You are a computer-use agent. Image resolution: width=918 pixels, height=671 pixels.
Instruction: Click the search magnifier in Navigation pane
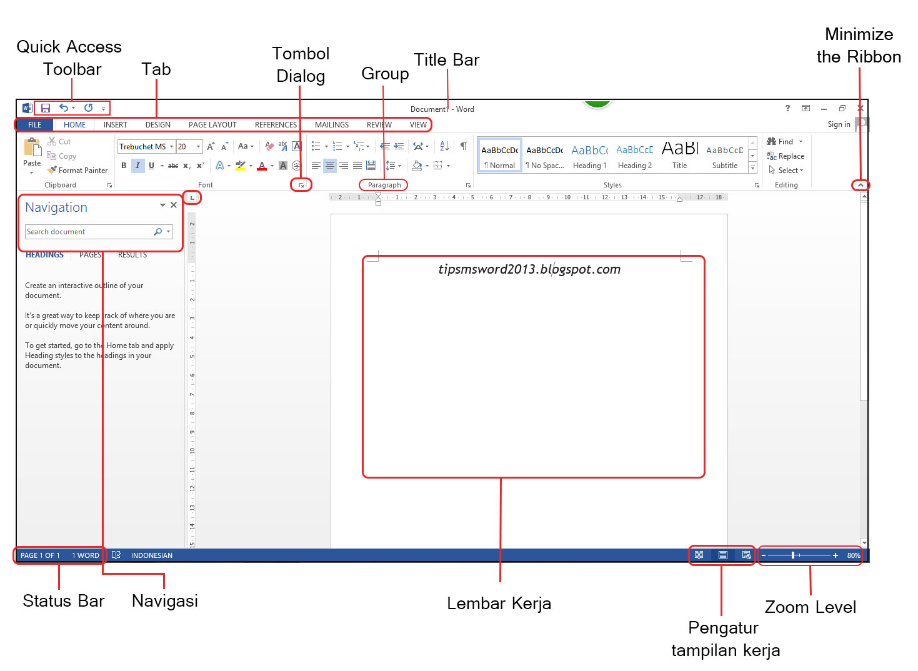coord(158,232)
